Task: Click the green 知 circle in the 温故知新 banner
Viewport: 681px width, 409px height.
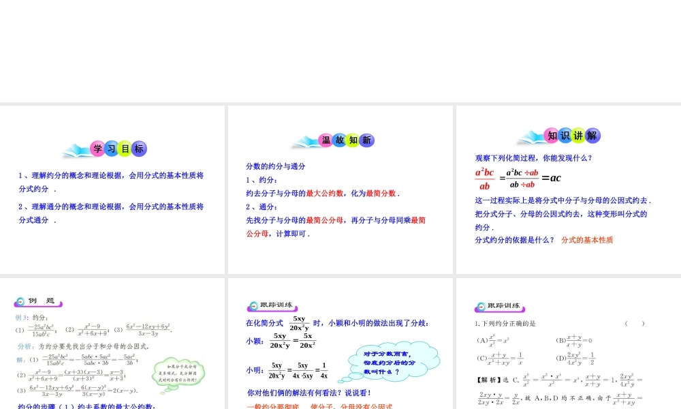Action: (x=352, y=140)
